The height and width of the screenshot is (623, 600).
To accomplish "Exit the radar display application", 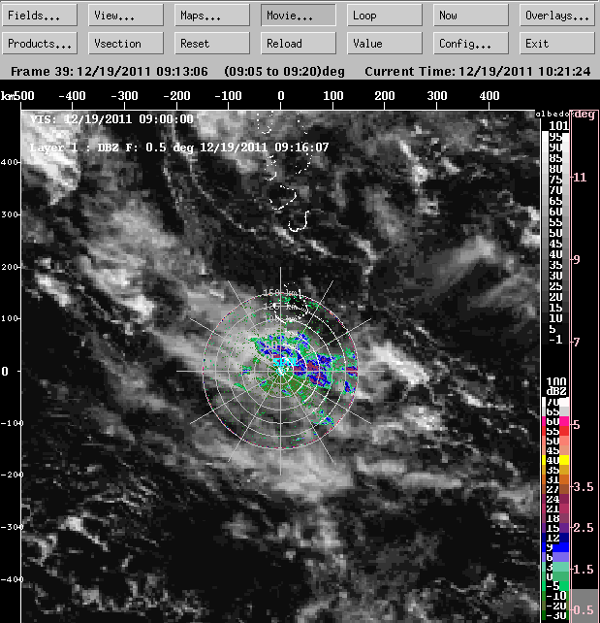I will coord(556,44).
